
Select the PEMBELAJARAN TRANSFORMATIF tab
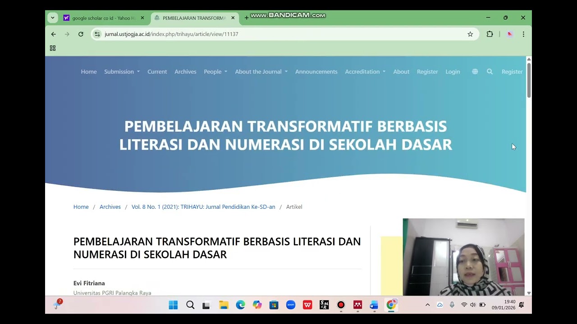coord(194,18)
